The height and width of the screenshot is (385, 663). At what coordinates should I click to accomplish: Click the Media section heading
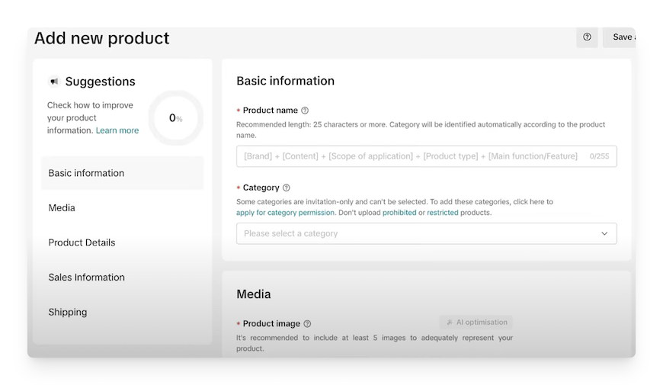coord(253,294)
